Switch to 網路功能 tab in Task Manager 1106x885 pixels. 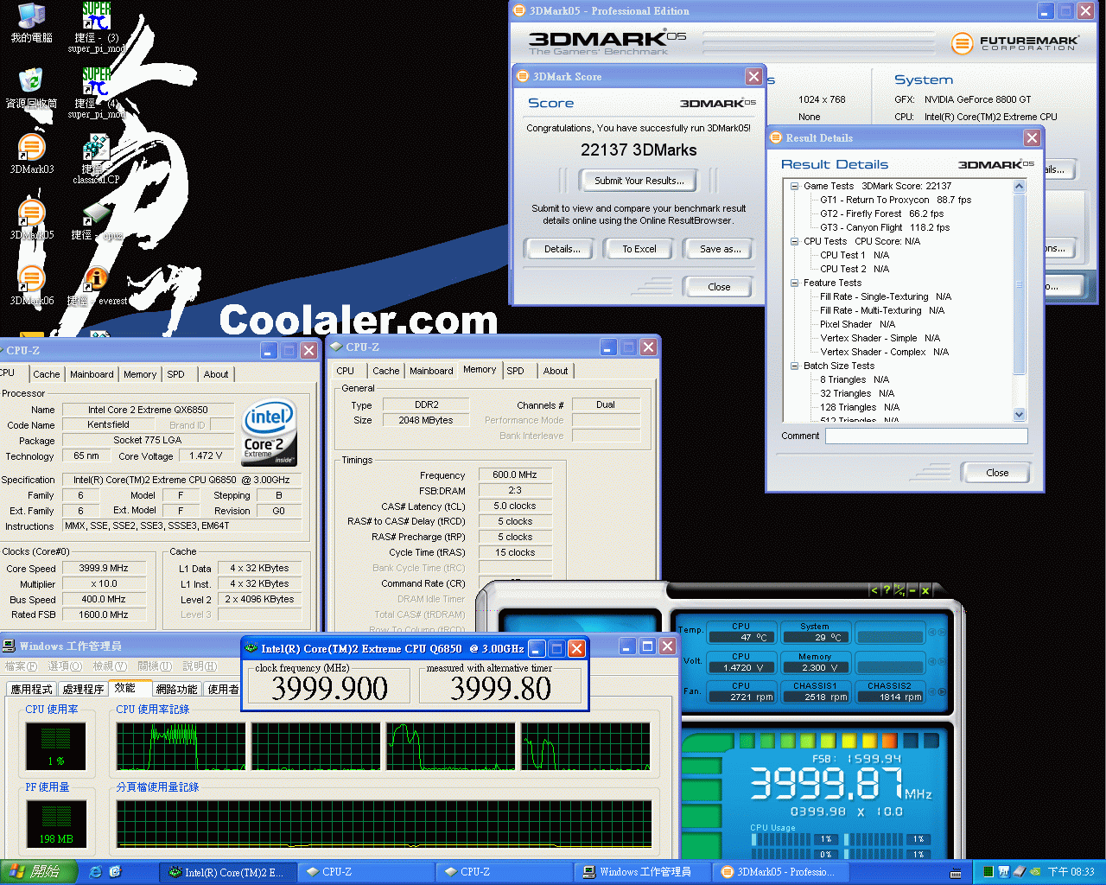177,689
